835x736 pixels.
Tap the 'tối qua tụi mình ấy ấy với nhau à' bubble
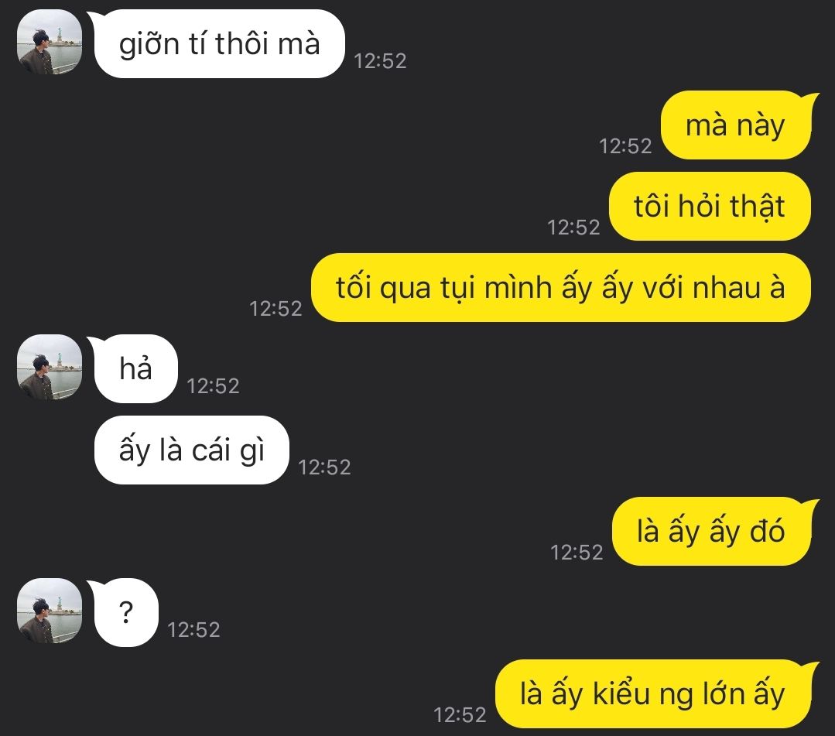click(561, 288)
